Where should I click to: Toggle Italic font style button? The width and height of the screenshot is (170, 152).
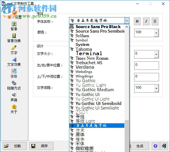click(146, 21)
